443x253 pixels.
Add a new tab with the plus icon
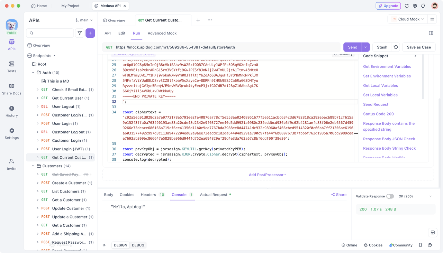[x=198, y=20]
